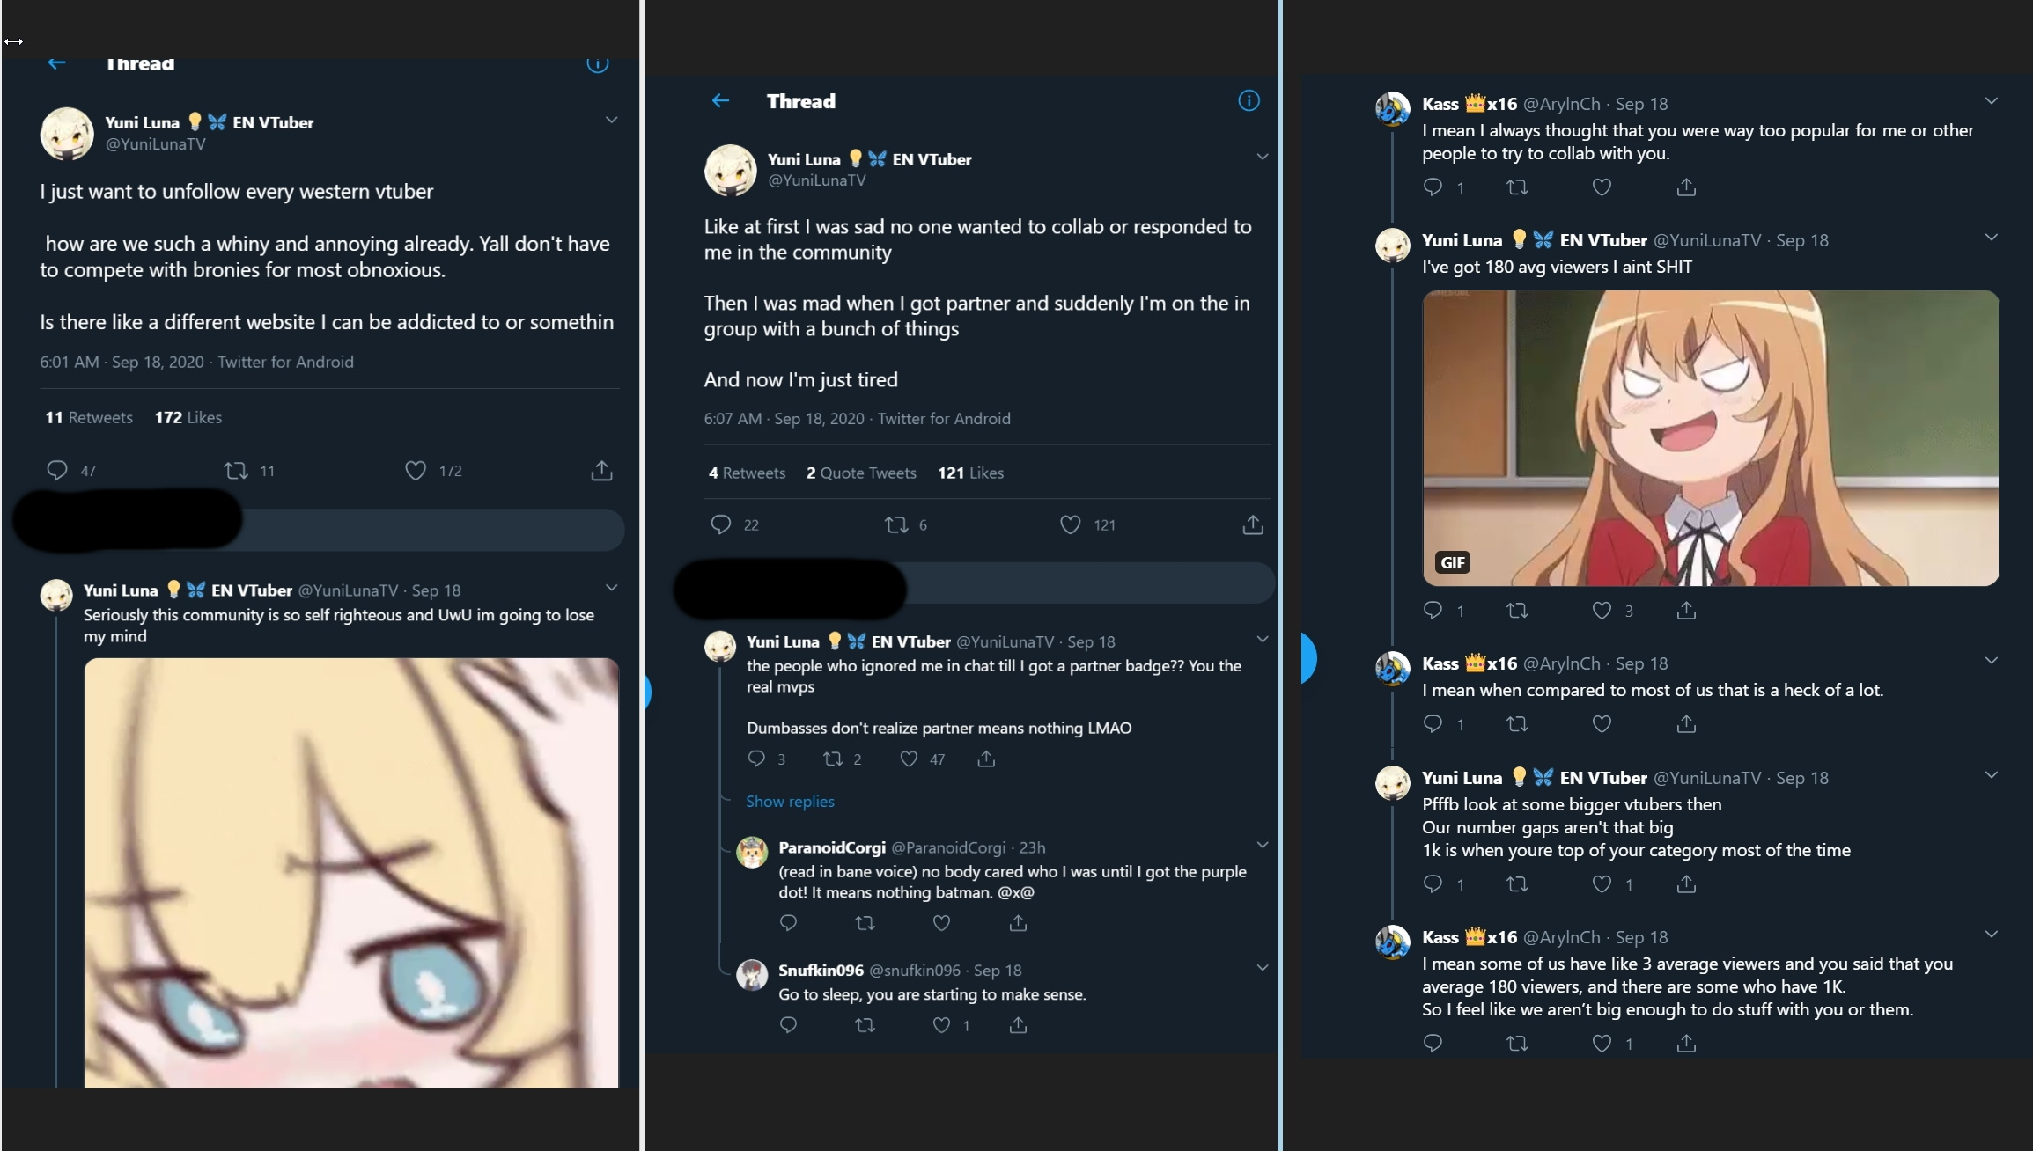Retweet the ParanoidCorgi bane voice reply
2033x1151 pixels.
tap(865, 923)
